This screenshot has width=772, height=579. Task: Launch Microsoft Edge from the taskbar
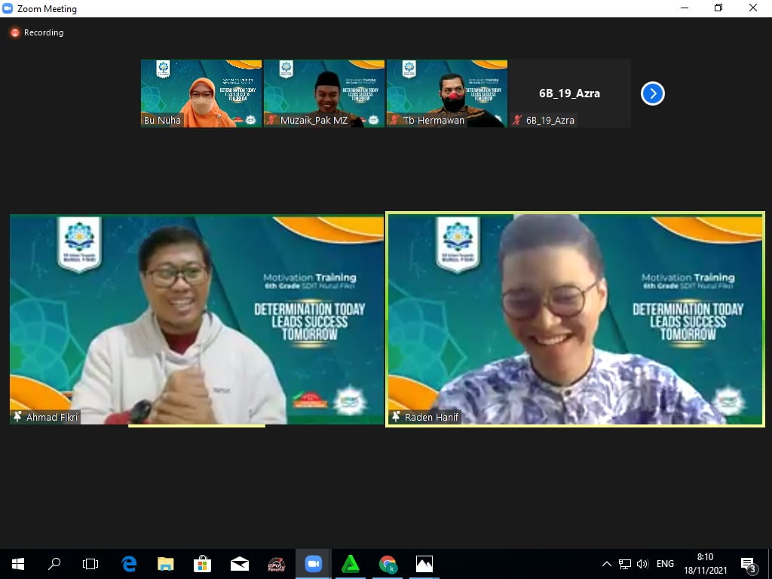(129, 563)
